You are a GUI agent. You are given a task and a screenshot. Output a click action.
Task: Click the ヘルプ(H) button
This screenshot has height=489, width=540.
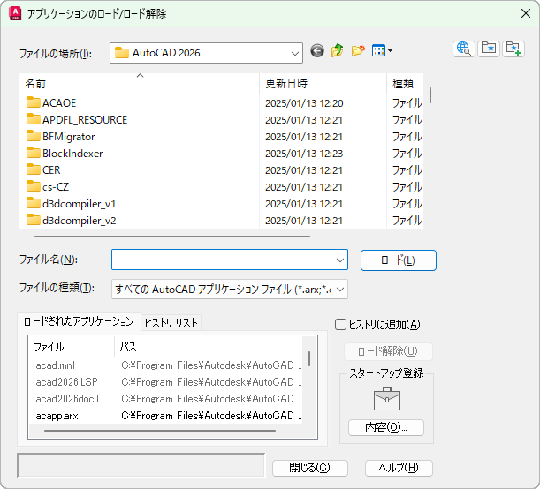click(399, 468)
